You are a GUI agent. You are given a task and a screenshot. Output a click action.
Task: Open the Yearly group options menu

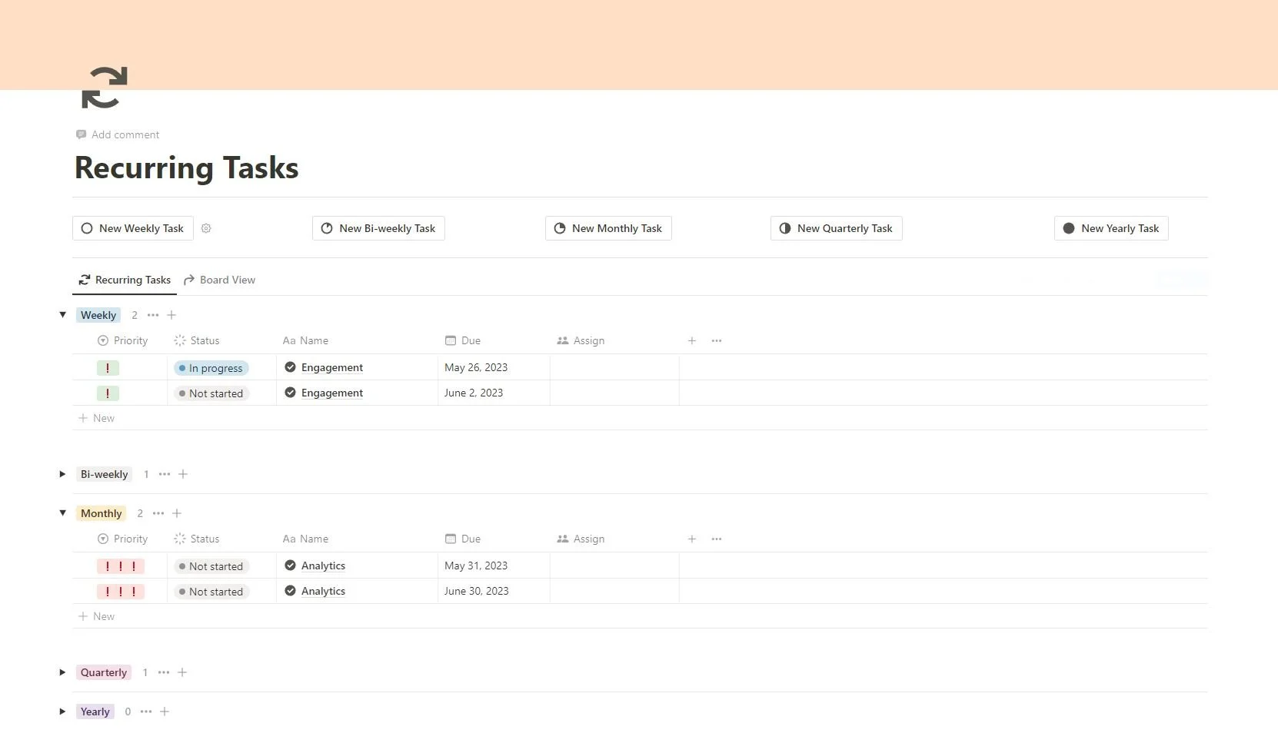pos(146,711)
